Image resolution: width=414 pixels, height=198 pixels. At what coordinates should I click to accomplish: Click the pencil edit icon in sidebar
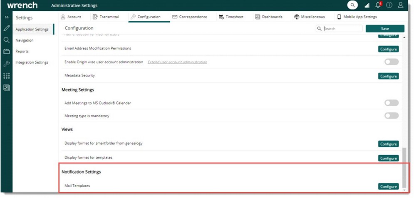click(6, 29)
